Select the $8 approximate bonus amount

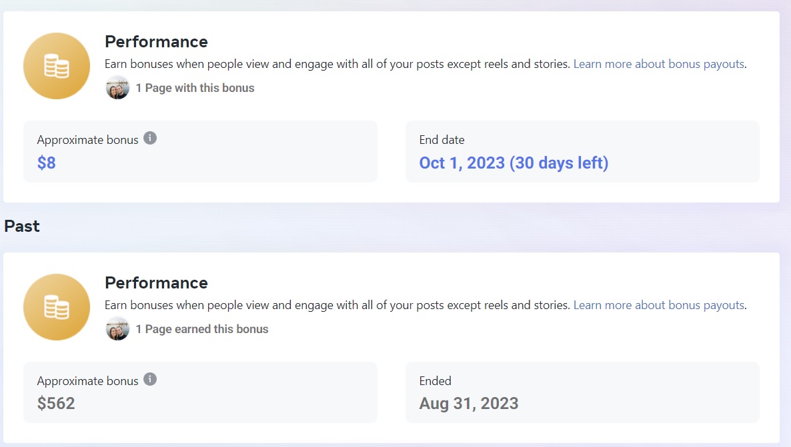47,163
